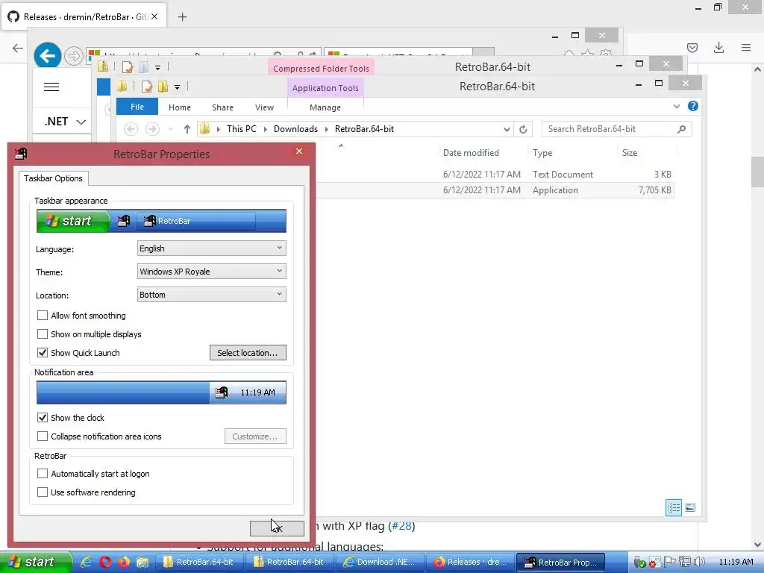Viewport: 764px width, 573px height.
Task: Open the Theme dropdown showing Windows XP Royale
Action: point(211,272)
